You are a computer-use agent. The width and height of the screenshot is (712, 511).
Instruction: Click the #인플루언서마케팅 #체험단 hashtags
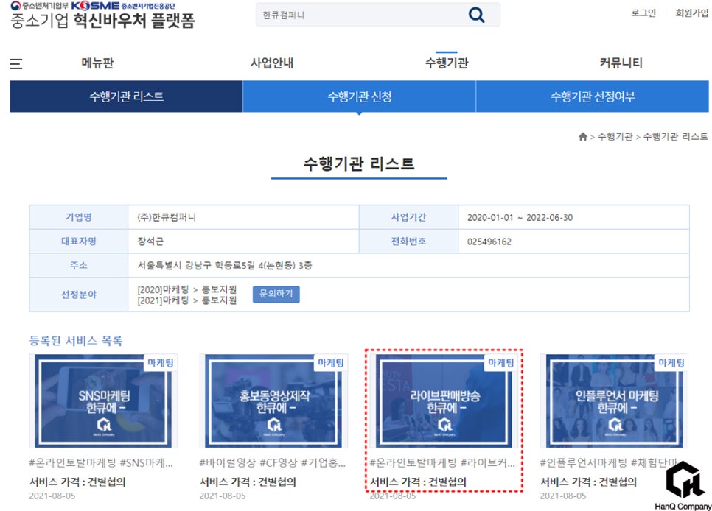[x=609, y=463]
